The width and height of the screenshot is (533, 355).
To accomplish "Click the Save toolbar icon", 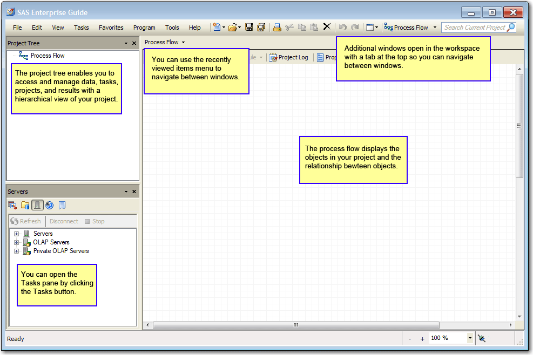I will point(248,27).
